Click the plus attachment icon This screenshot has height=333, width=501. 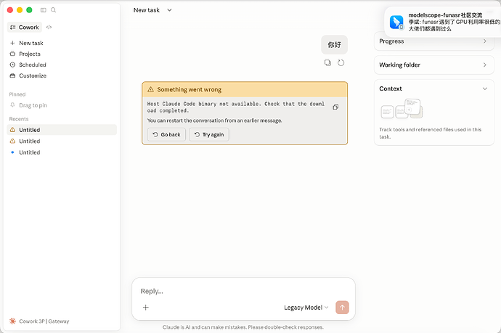[146, 307]
